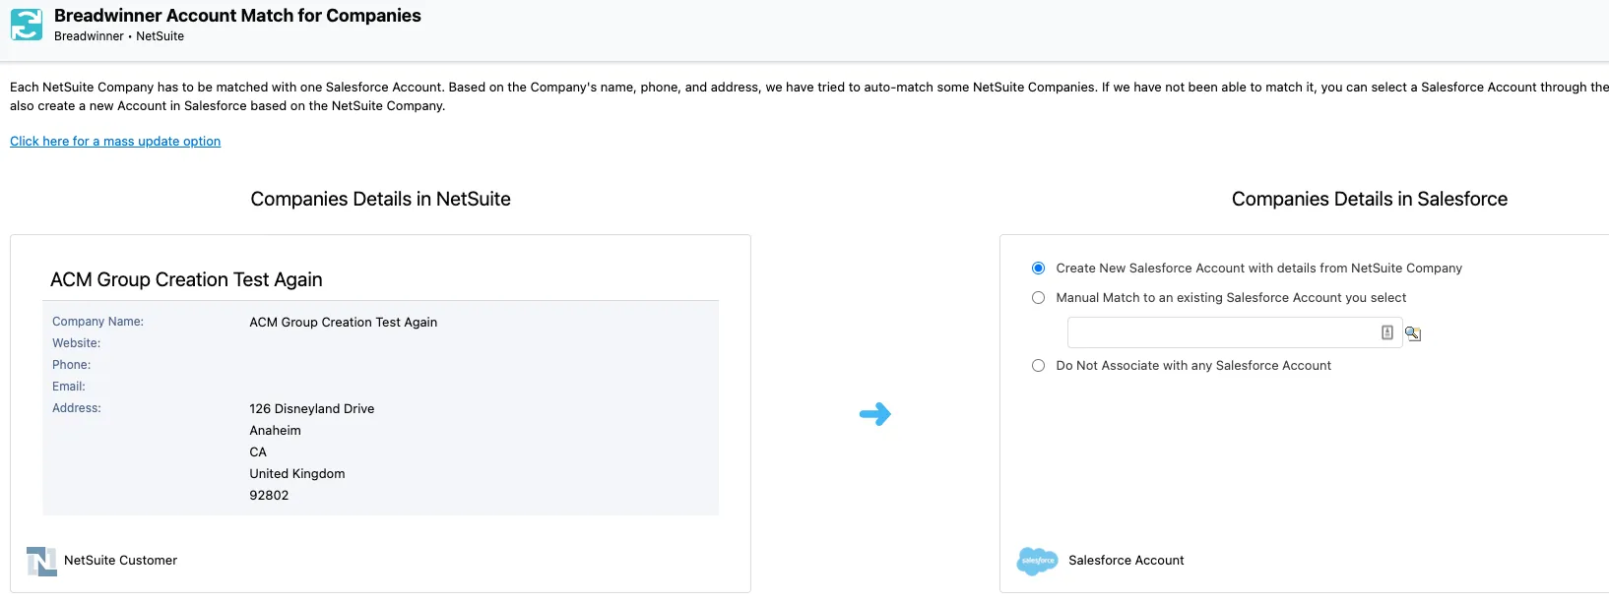Click the icon inside the account lookup field

coord(1386,332)
